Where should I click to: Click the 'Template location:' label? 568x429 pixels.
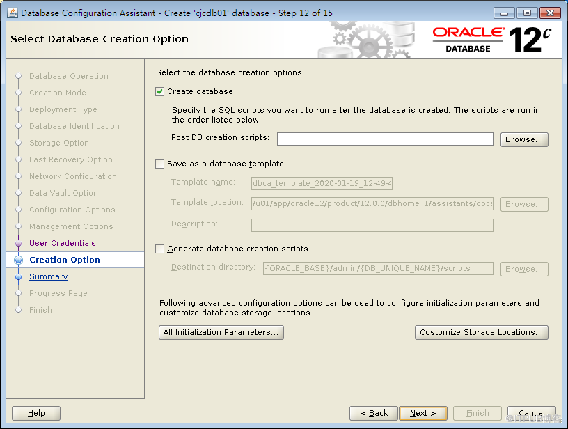[x=207, y=202]
